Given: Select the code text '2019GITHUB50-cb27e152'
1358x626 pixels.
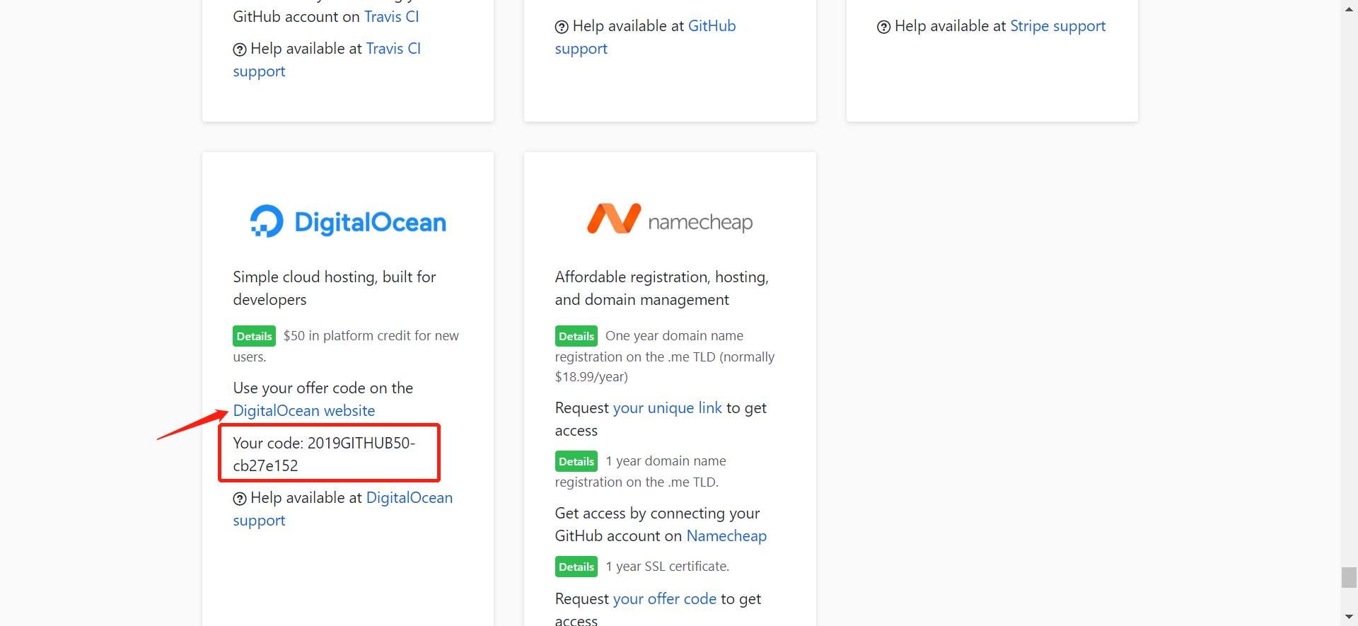Looking at the screenshot, I should pyautogui.click(x=324, y=454).
